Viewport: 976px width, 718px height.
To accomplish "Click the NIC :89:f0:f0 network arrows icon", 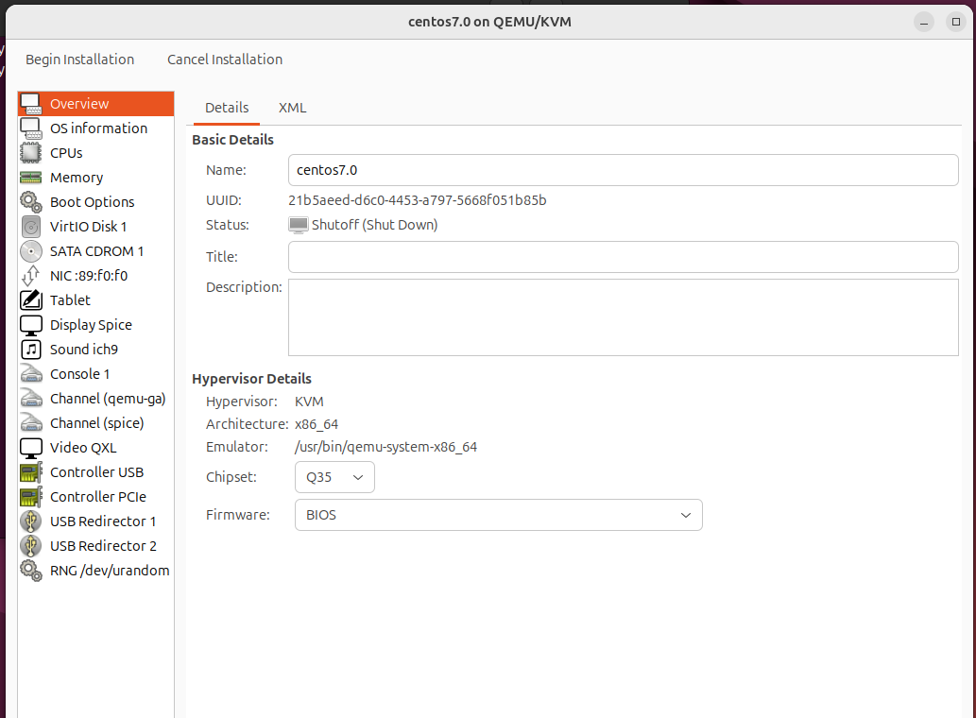I will tap(30, 276).
